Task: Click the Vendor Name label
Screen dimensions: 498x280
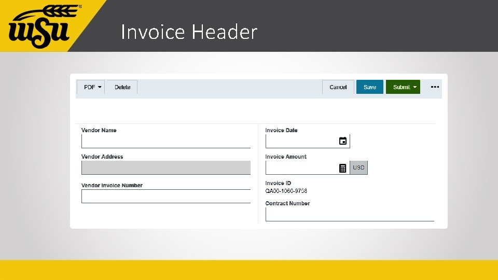Action: click(x=99, y=130)
